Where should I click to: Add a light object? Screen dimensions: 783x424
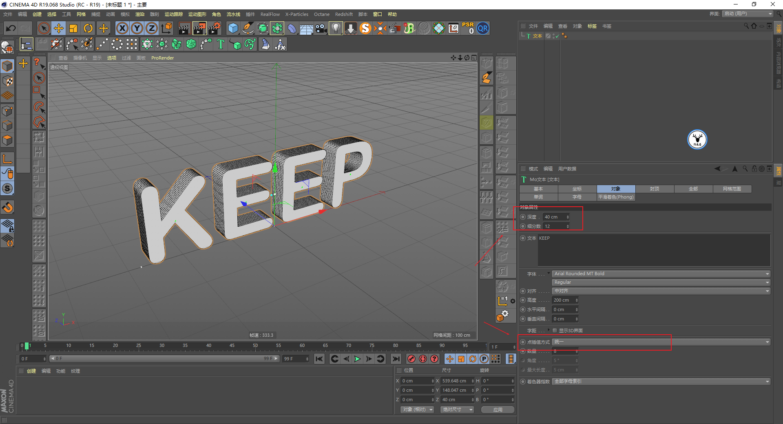click(x=336, y=29)
